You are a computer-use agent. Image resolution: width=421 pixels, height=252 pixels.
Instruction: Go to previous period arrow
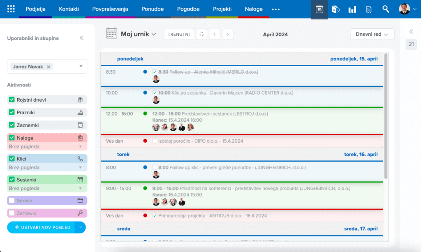point(214,35)
